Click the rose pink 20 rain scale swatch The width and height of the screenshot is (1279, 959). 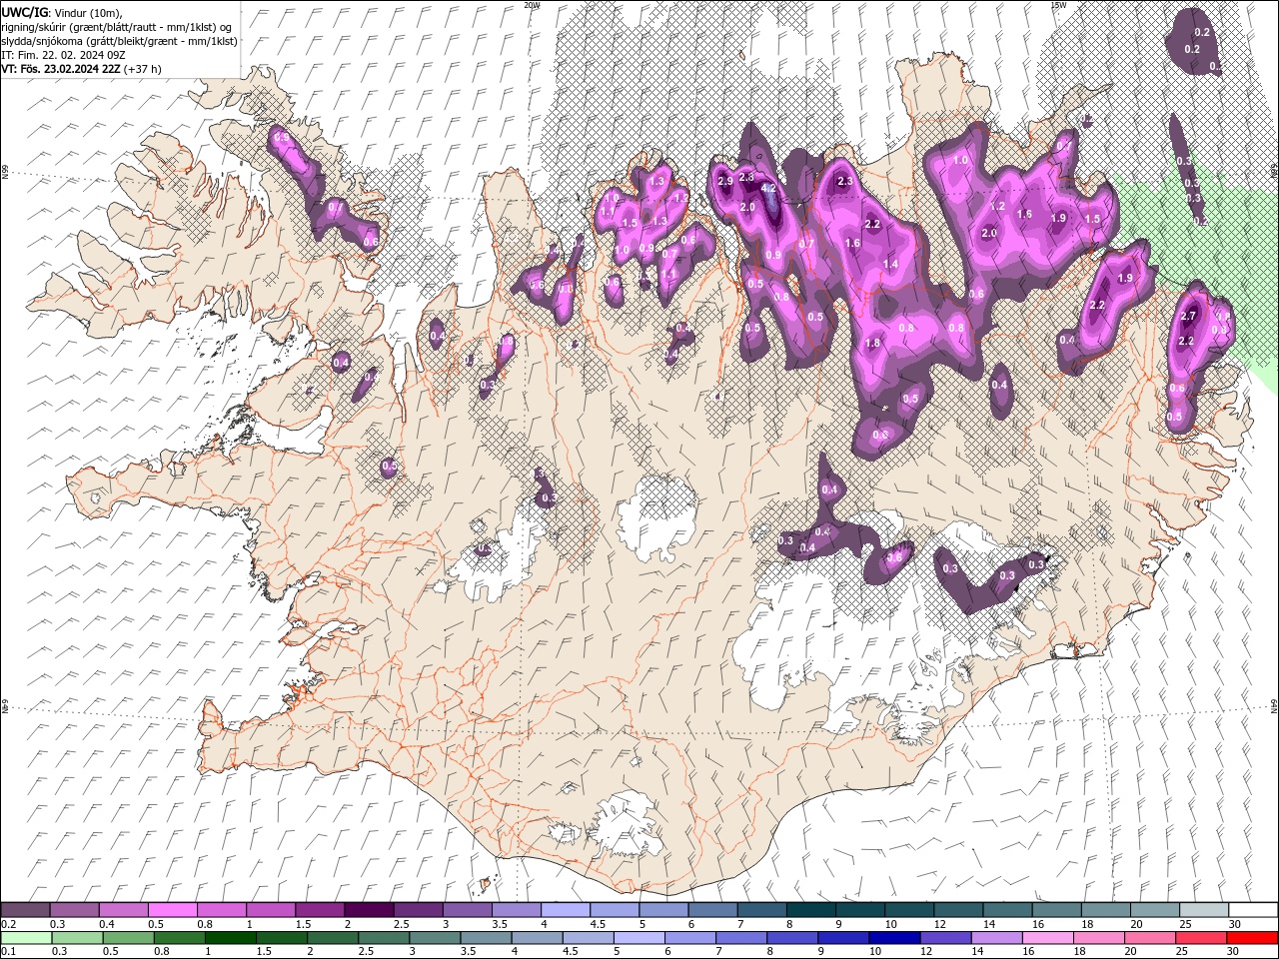point(1149,937)
